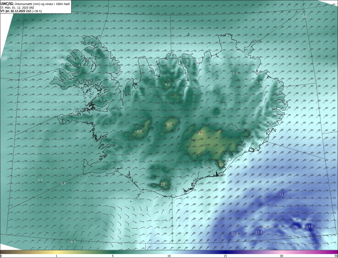Click the 5.1 value label
Viewport: 338px width, 258px height.
tap(103, 100)
